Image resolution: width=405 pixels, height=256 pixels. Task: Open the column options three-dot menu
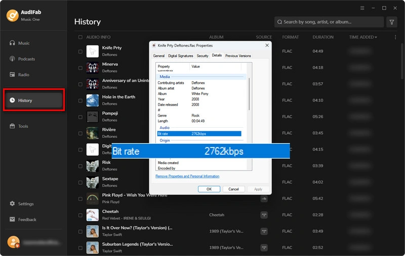(395, 37)
